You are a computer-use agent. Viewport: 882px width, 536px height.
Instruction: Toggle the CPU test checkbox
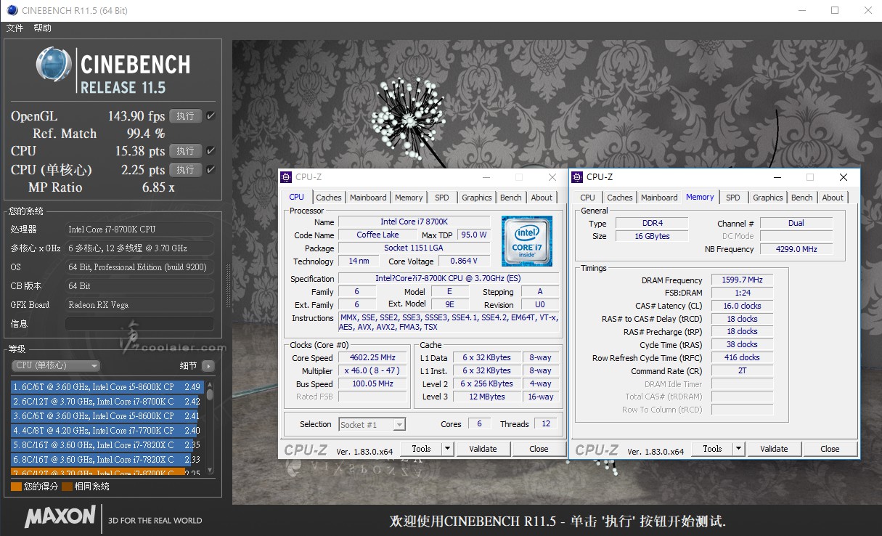(211, 150)
